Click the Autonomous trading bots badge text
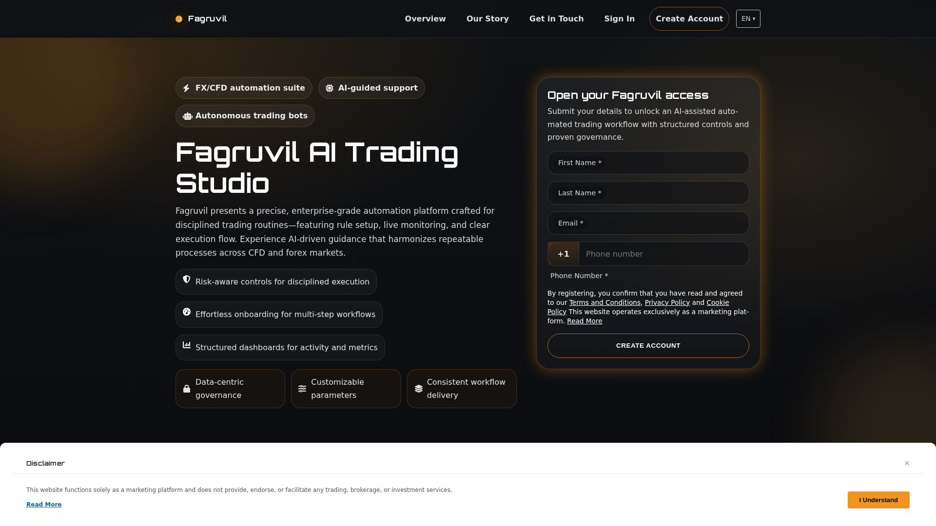Viewport: 936px width, 526px height. (252, 116)
